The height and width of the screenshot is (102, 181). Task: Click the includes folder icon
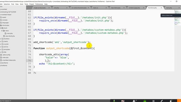coord(1,20)
